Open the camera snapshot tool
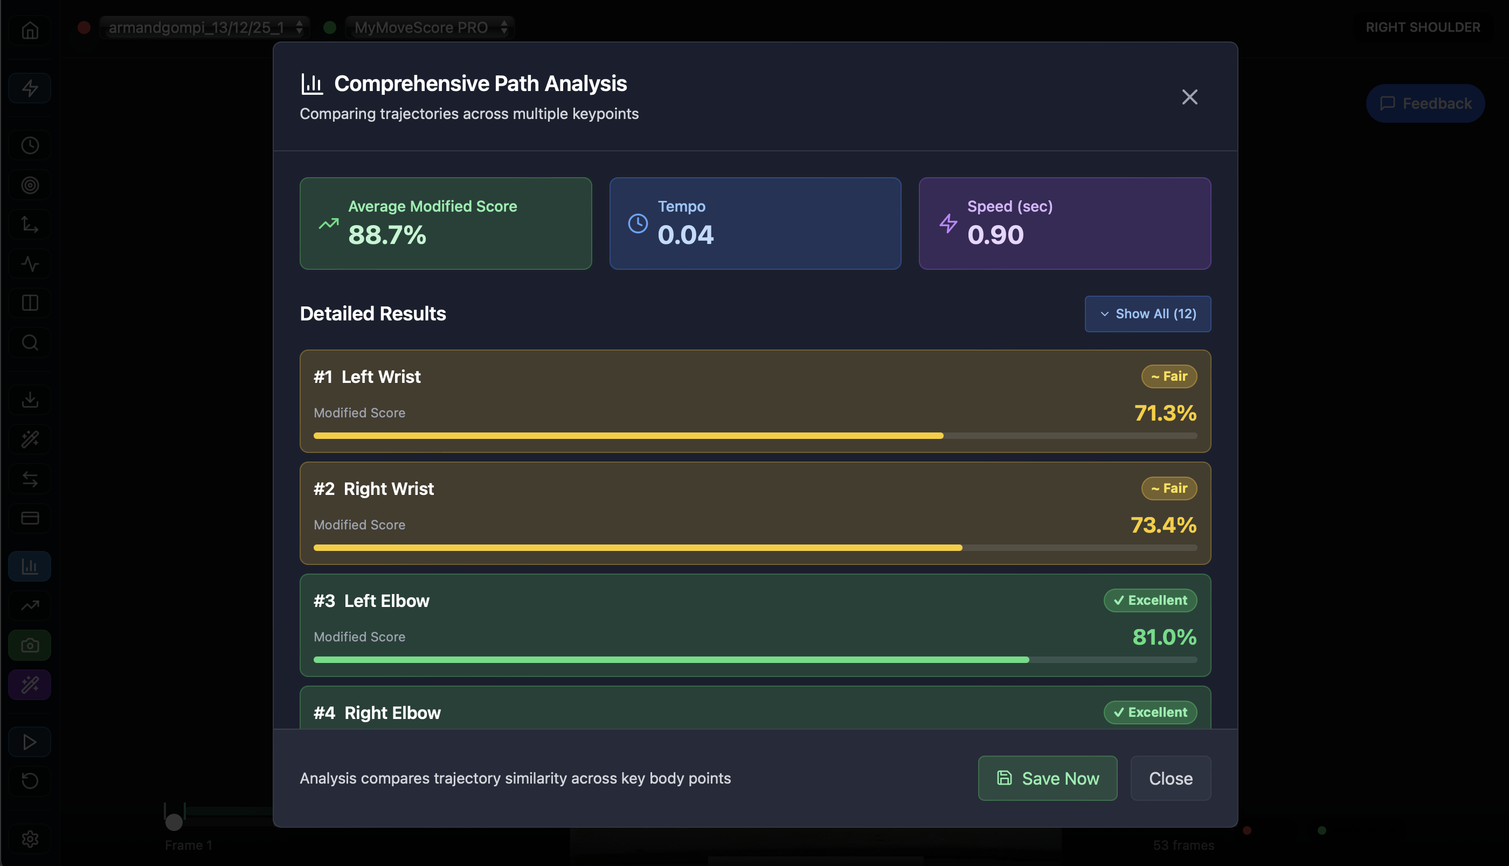Image resolution: width=1509 pixels, height=866 pixels. click(x=29, y=645)
